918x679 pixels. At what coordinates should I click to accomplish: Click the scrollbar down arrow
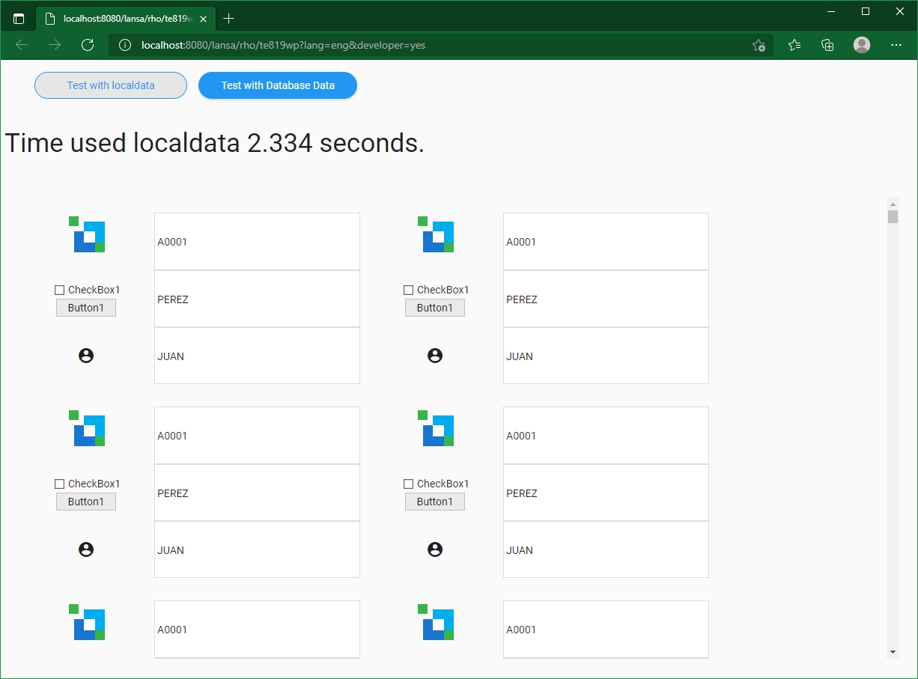click(893, 652)
